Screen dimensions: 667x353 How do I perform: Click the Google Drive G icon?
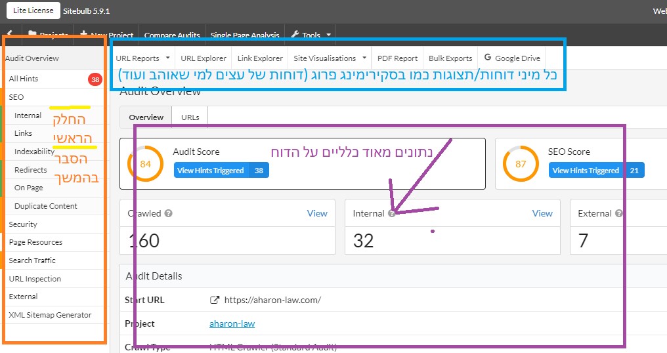click(488, 58)
